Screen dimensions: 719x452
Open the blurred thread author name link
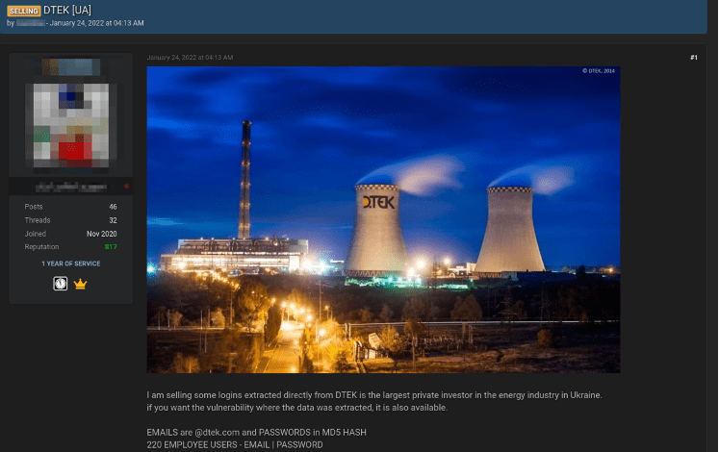30,23
